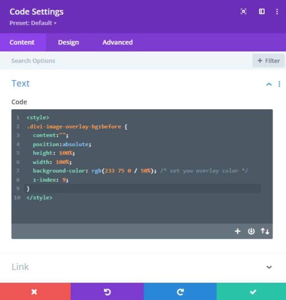The height and width of the screenshot is (300, 286).
Task: Click the expand modal fullscreen icon
Action: pyautogui.click(x=243, y=12)
